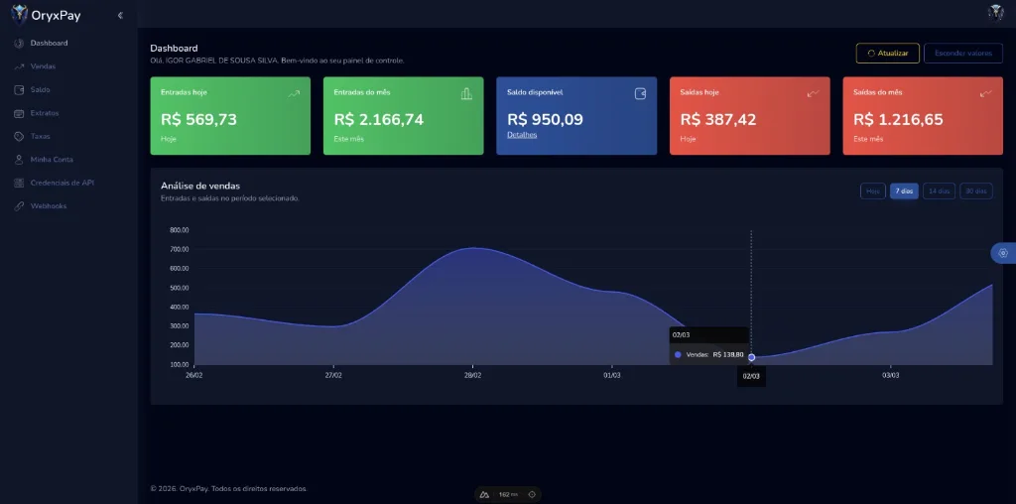Click the trending-down icon on Saídas hoje card
1016x504 pixels.
coord(814,94)
